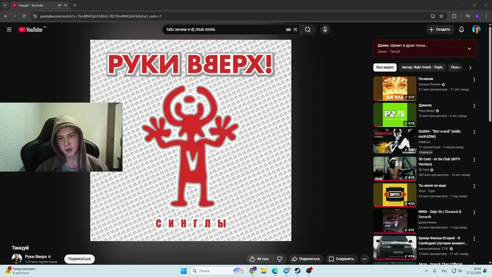Click the taskbar Поиск search box
This screenshot has height=277, width=492.
218,271
